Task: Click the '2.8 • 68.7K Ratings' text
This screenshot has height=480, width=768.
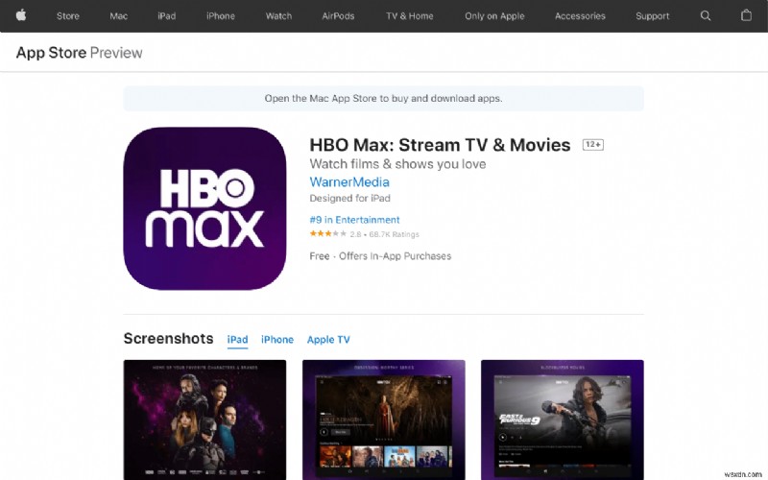Action: click(385, 234)
